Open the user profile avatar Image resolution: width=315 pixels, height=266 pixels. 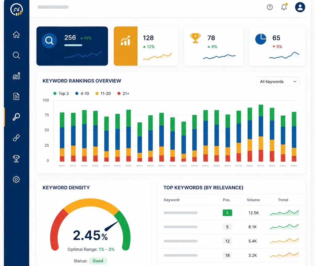pyautogui.click(x=300, y=7)
